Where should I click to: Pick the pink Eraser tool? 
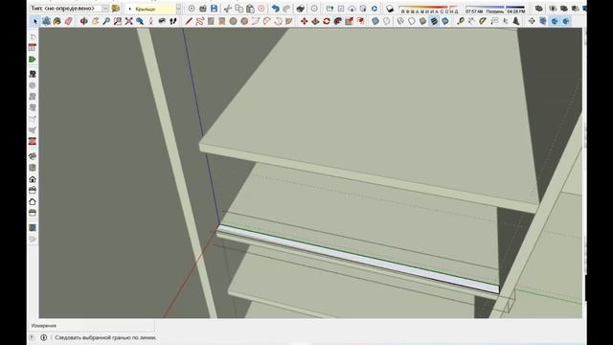click(x=68, y=21)
